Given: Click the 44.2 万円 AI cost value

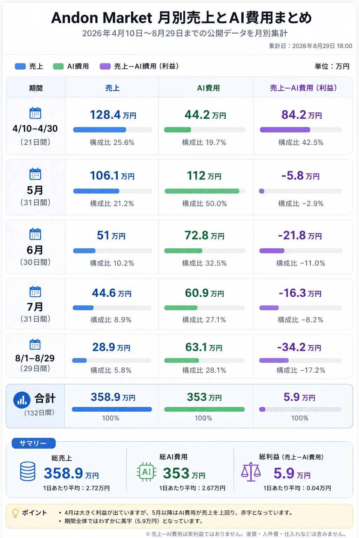Looking at the screenshot, I should [205, 115].
